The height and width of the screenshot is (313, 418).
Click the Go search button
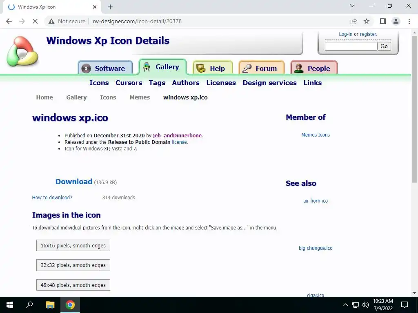coord(384,46)
